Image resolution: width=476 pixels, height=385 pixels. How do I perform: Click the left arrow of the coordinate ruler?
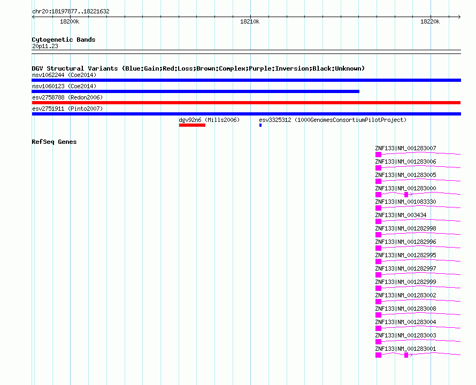click(33, 17)
